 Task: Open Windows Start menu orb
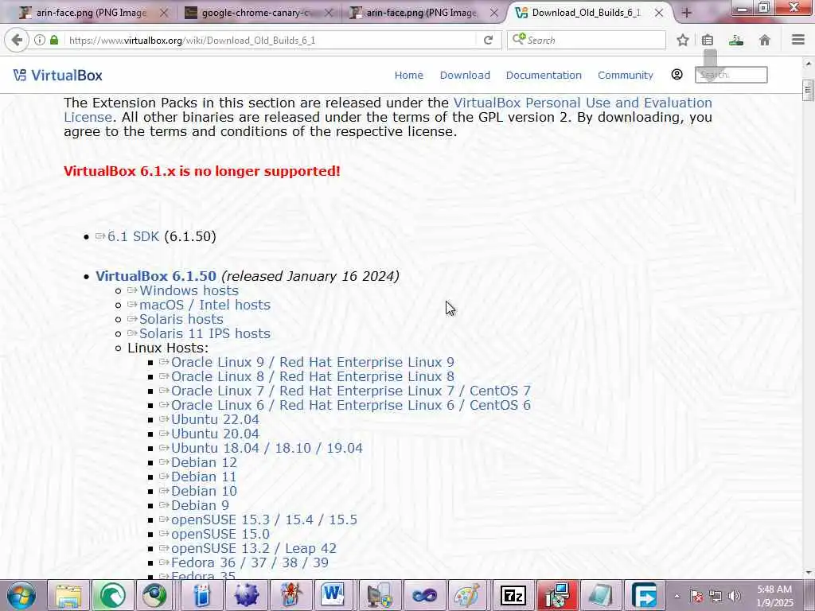click(x=21, y=595)
